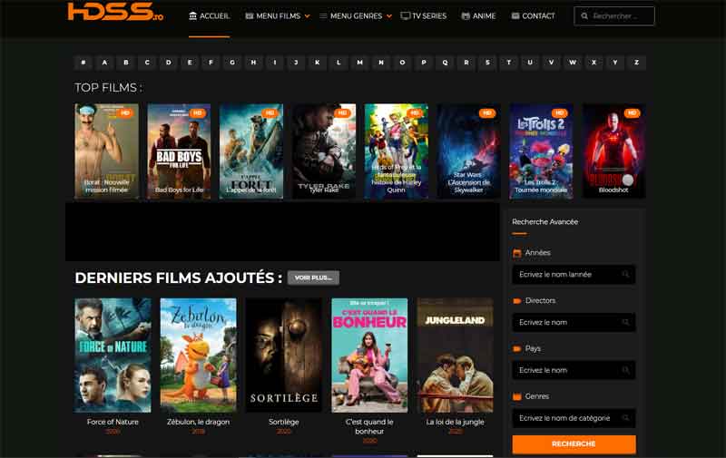Image resolution: width=726 pixels, height=458 pixels.
Task: Open the Bloodshot poster
Action: 613,151
